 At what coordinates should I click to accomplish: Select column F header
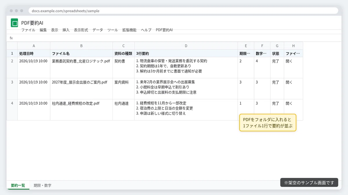[x=262, y=46]
